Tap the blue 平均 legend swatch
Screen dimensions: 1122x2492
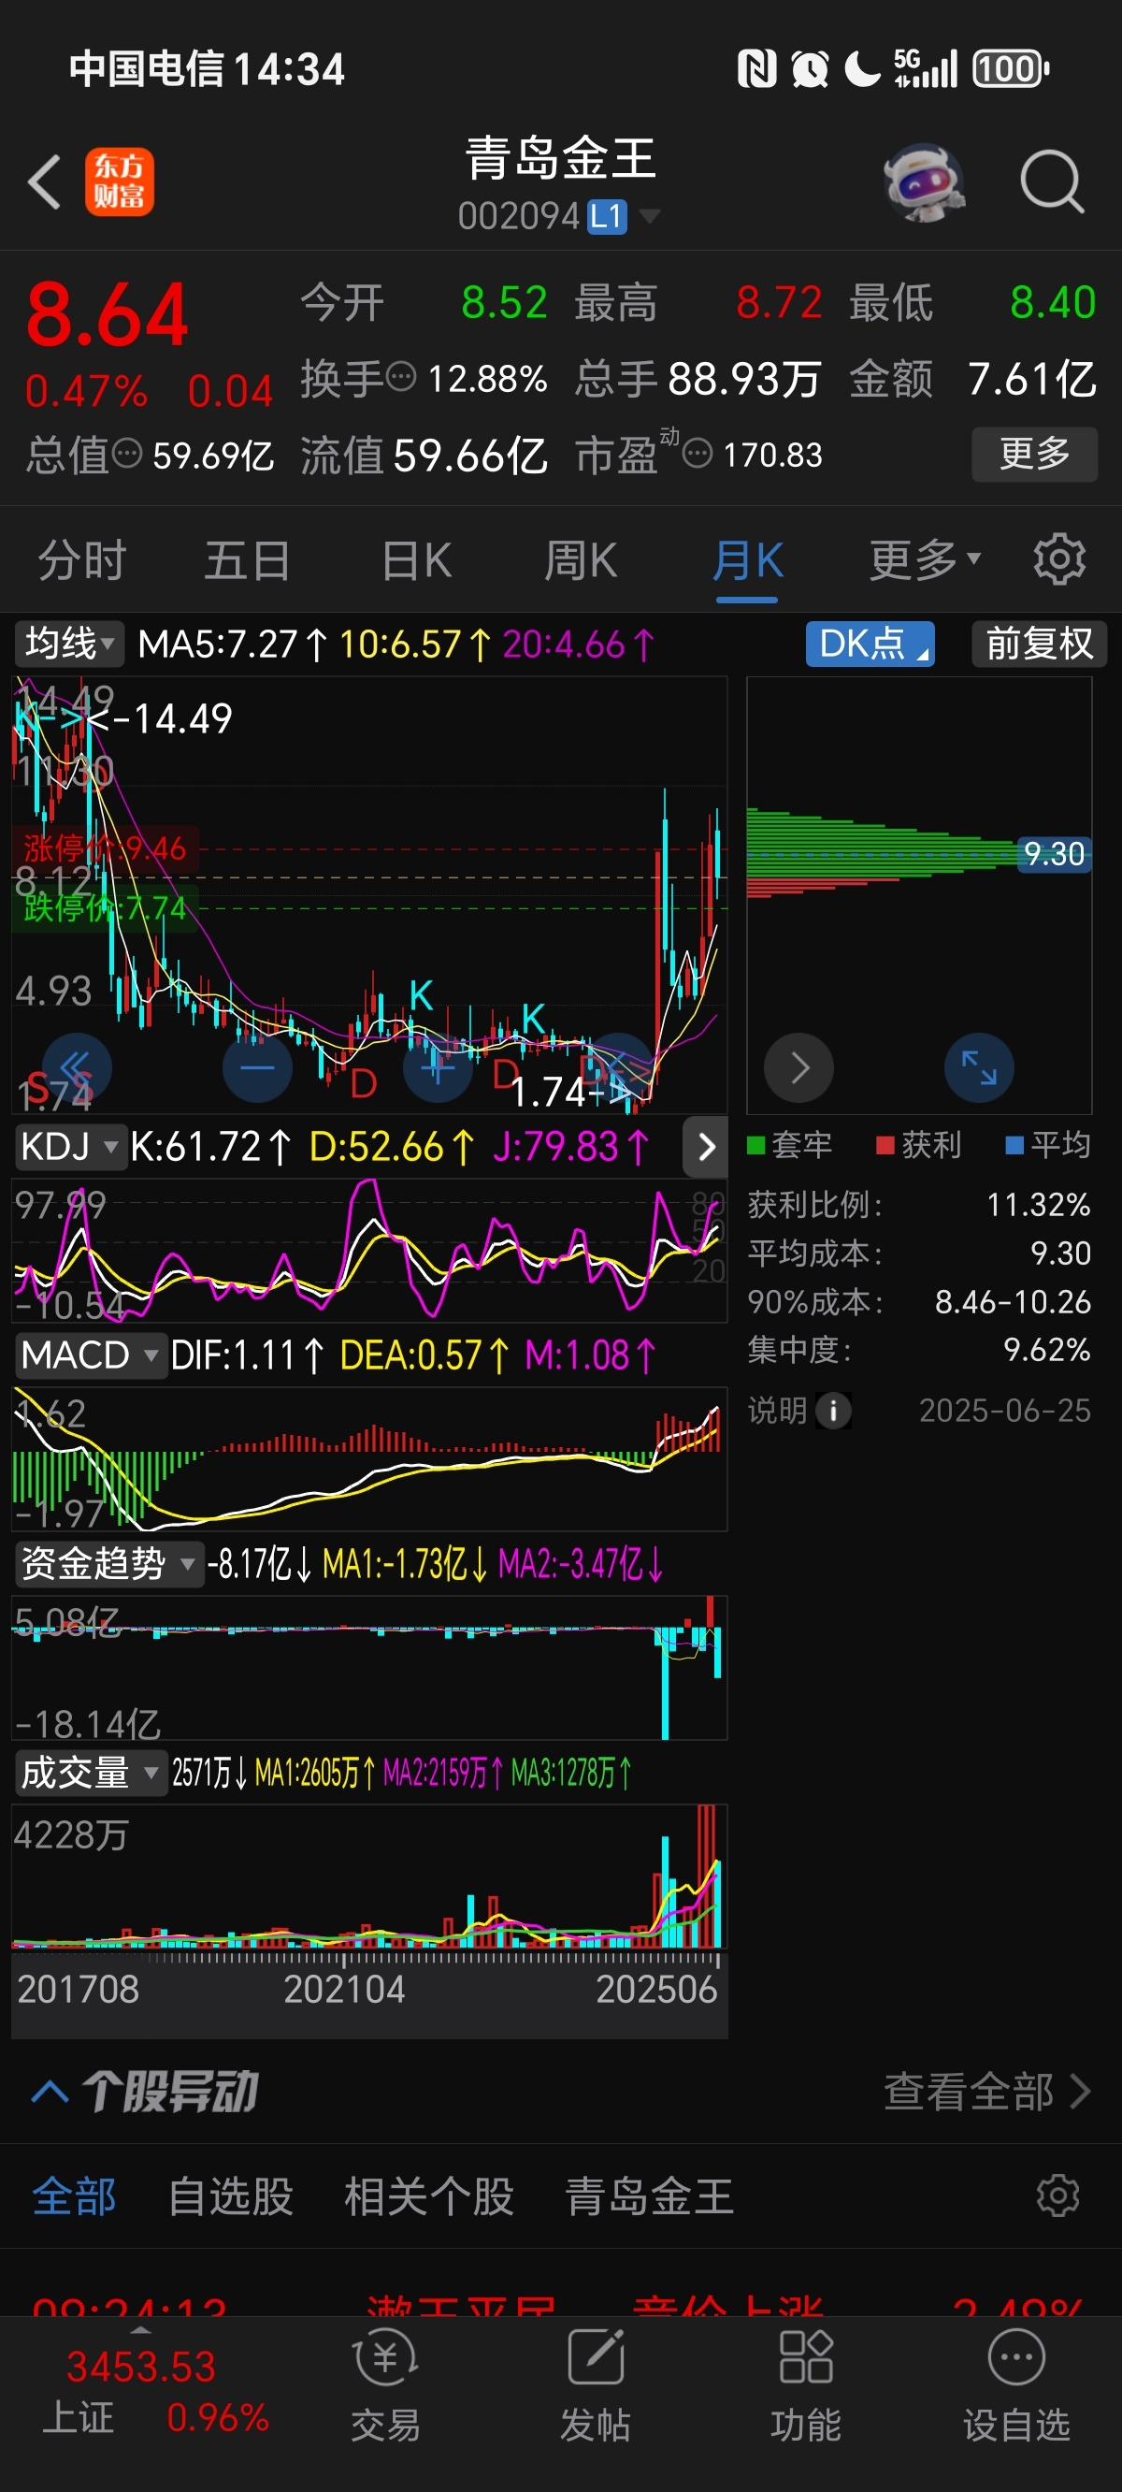pyautogui.click(x=1014, y=1145)
